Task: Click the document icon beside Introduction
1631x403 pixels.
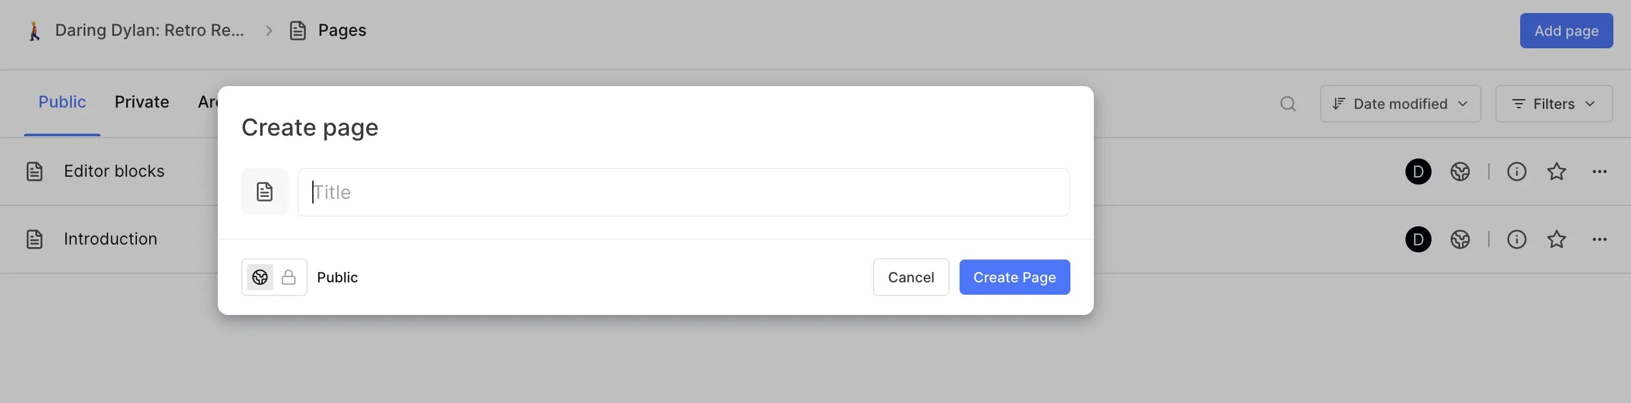Action: coord(35,239)
